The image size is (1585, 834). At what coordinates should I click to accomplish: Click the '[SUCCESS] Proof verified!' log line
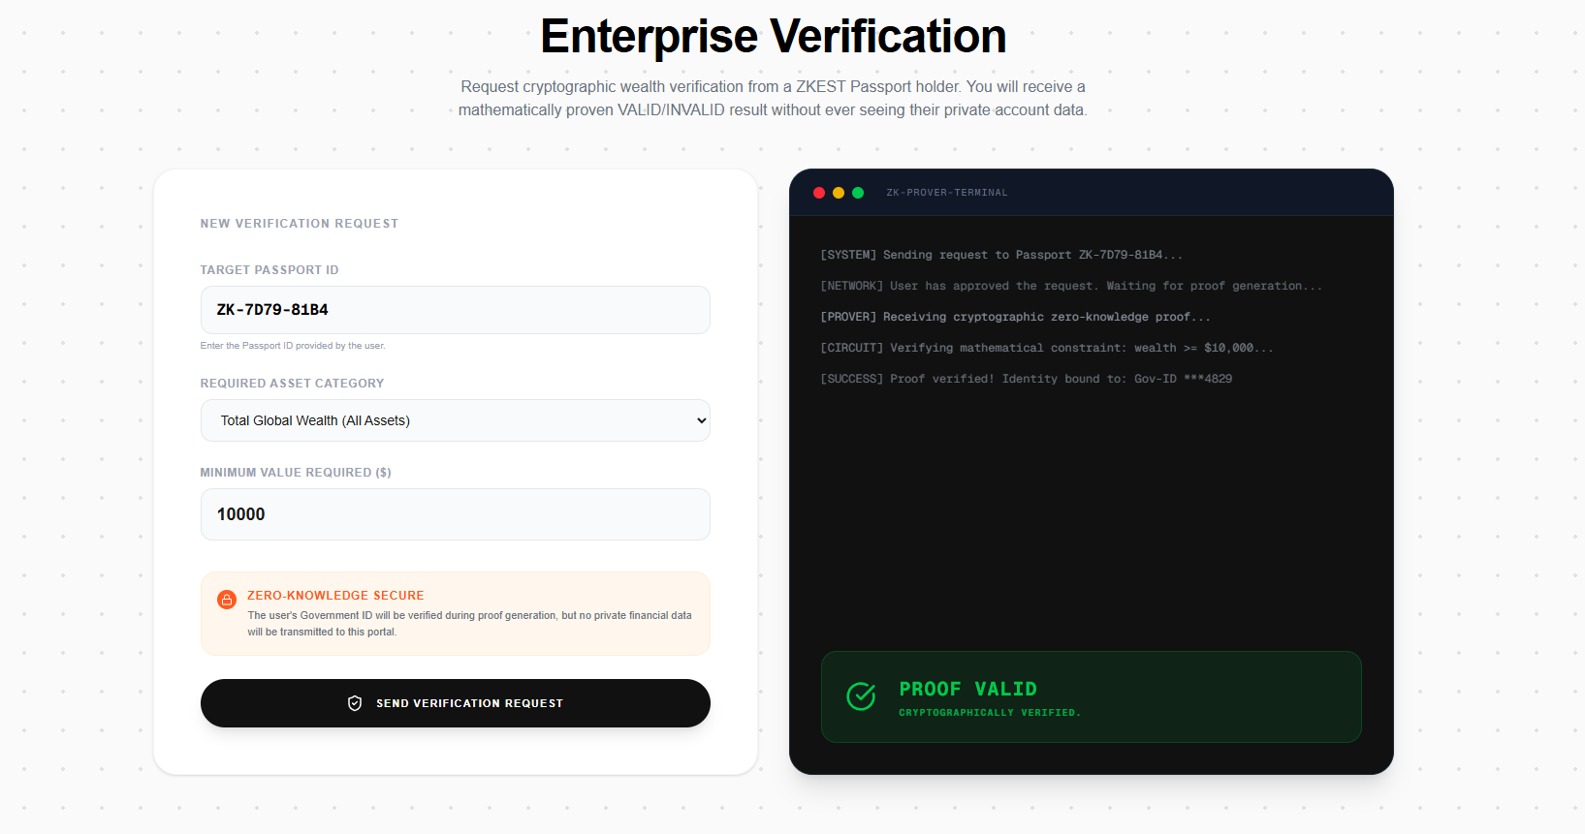(x=1027, y=379)
